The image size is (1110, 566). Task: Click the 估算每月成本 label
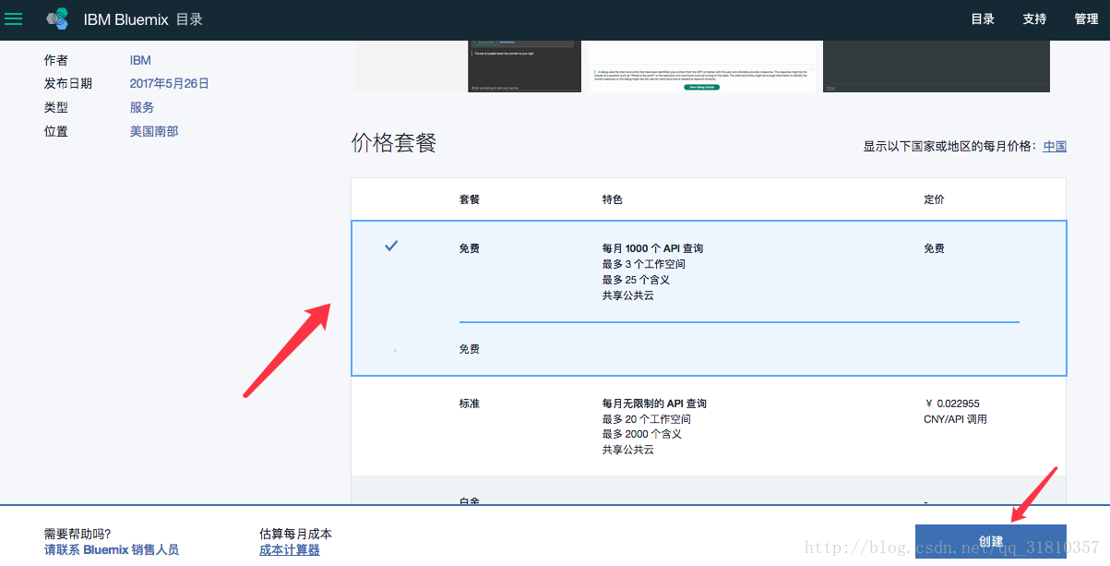pyautogui.click(x=295, y=534)
